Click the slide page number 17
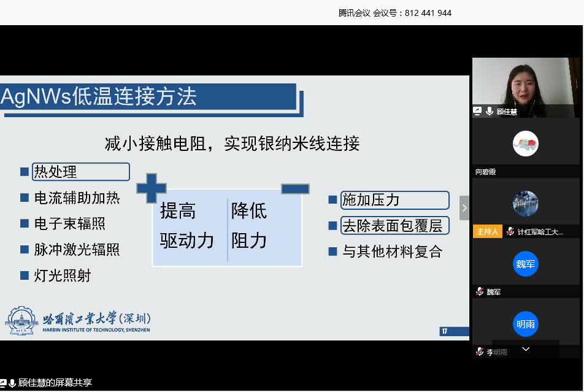 click(444, 331)
